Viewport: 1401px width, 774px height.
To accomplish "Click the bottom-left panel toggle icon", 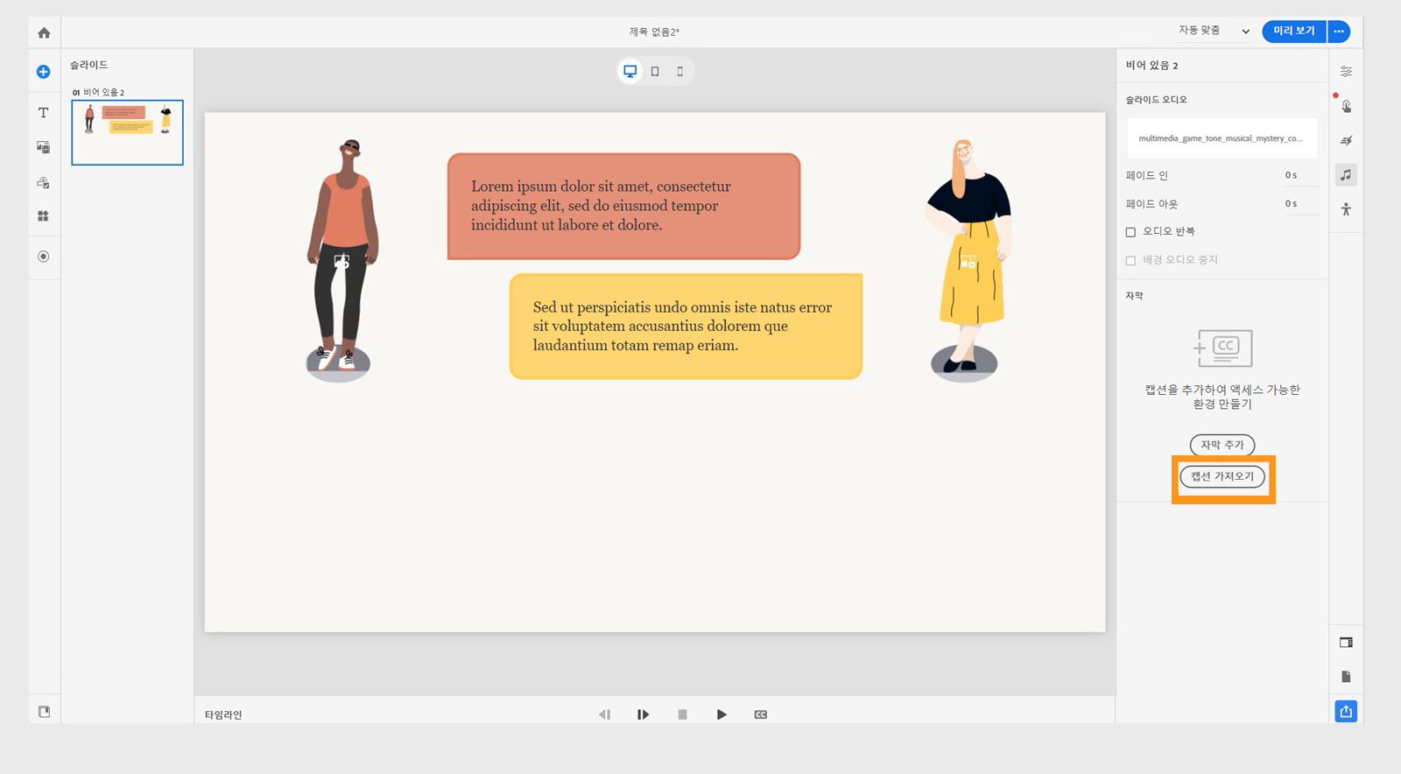I will tap(44, 711).
